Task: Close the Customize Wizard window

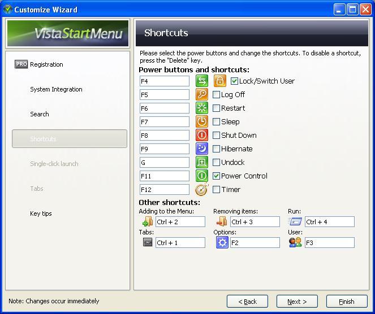Action: pyautogui.click(x=366, y=10)
